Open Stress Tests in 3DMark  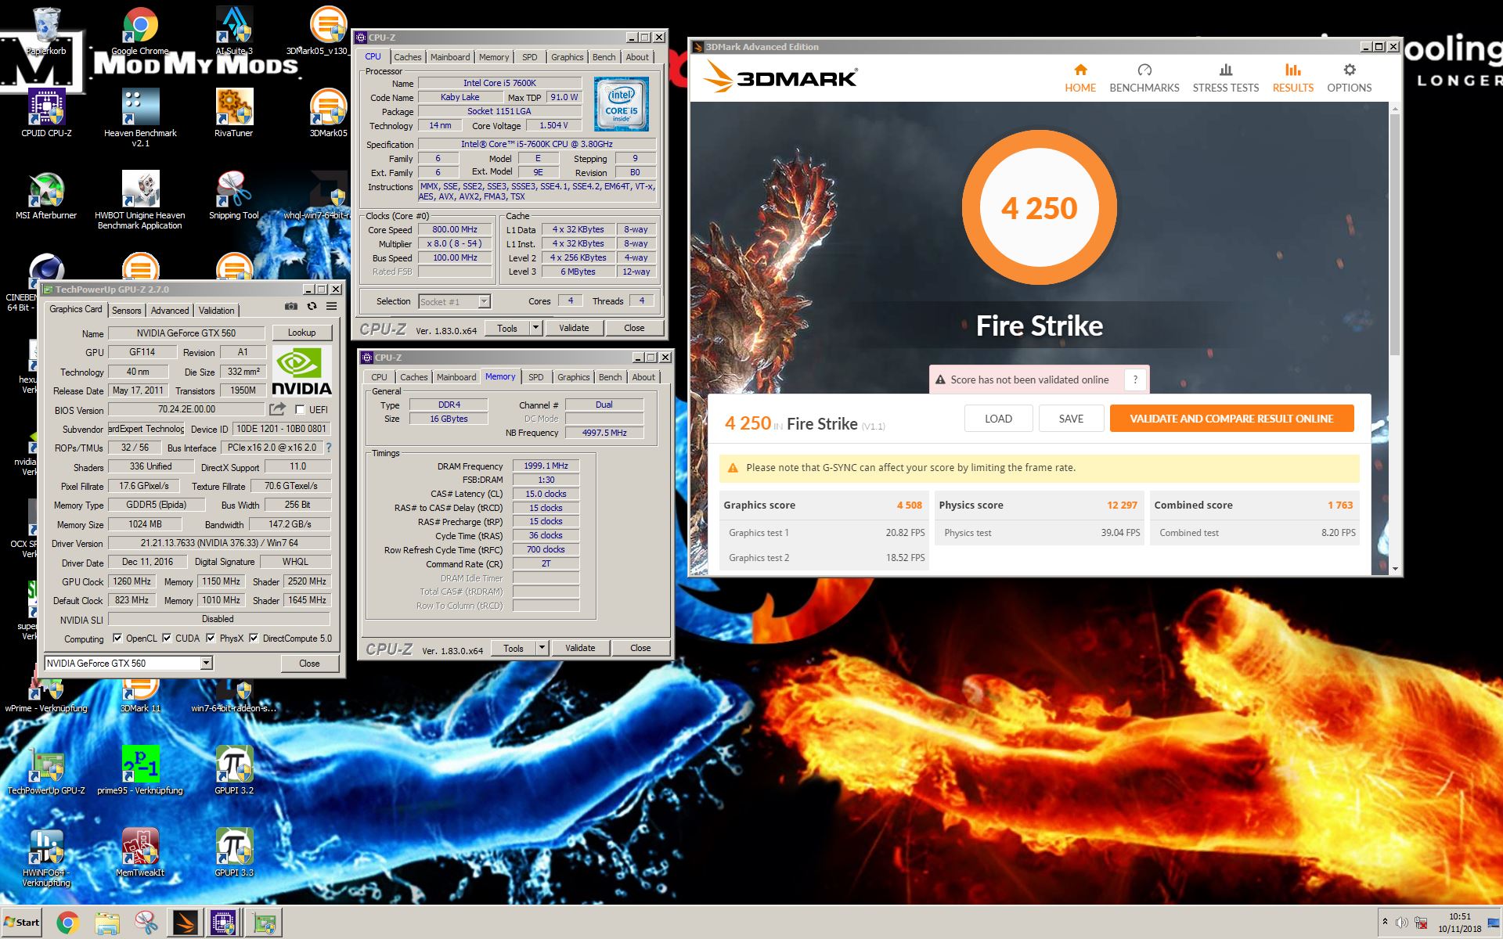pyautogui.click(x=1225, y=78)
